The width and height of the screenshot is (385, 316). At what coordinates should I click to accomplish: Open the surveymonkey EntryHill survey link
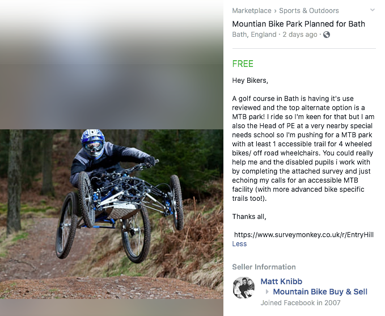pos(304,235)
